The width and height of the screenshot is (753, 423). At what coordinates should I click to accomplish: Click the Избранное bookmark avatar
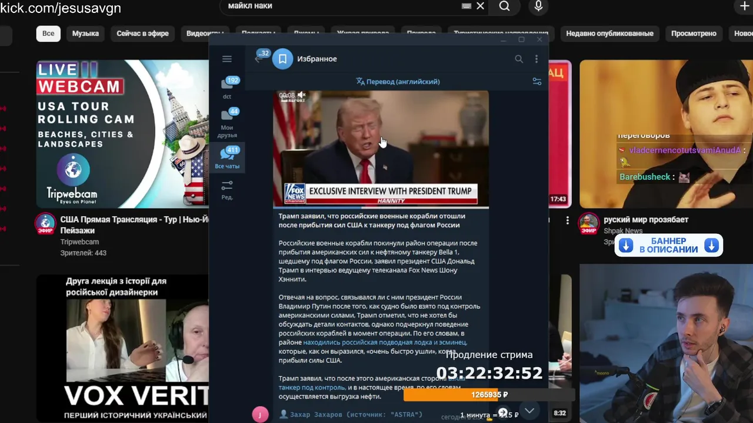(x=282, y=59)
